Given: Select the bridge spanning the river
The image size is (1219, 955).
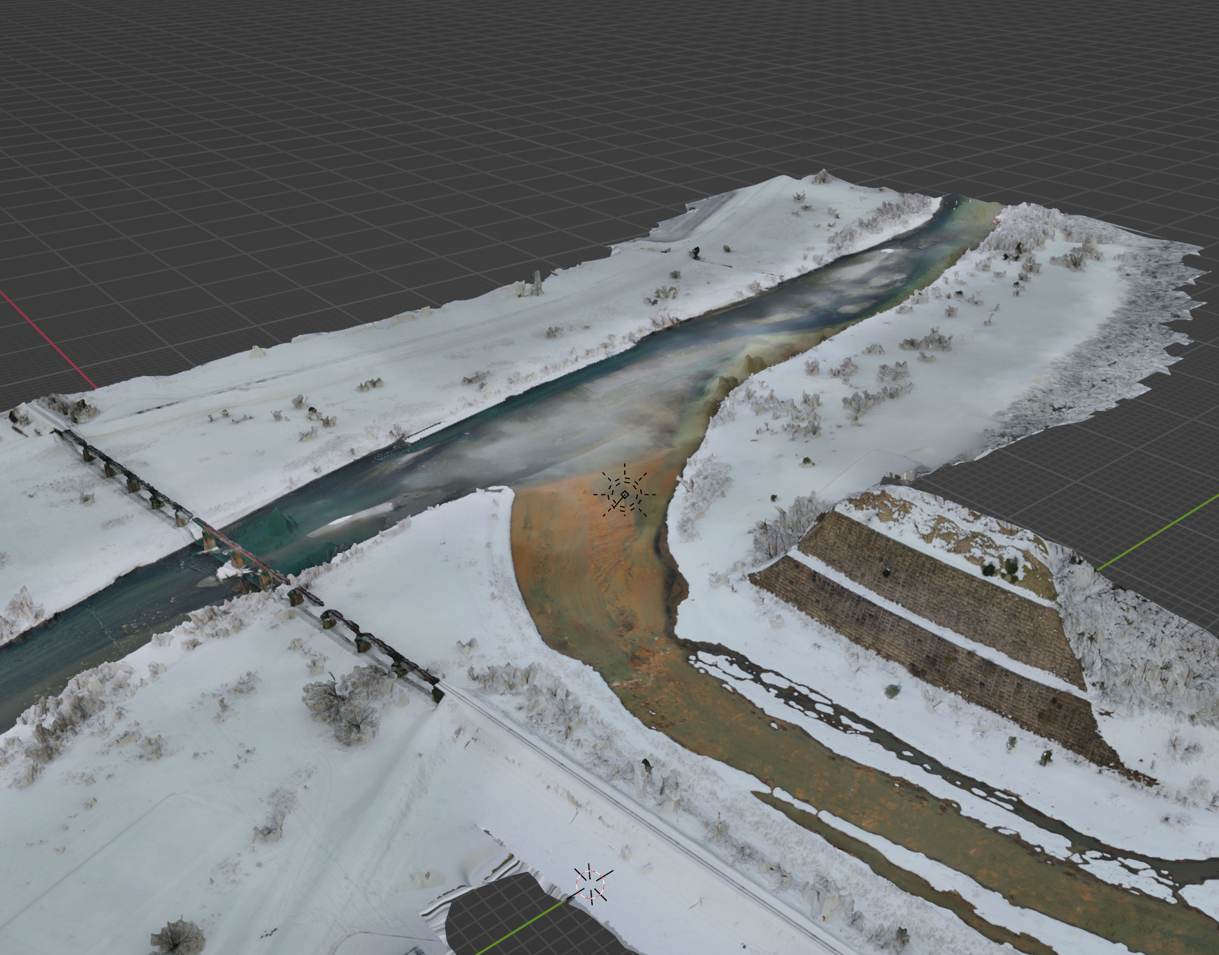Looking at the screenshot, I should point(245,552).
